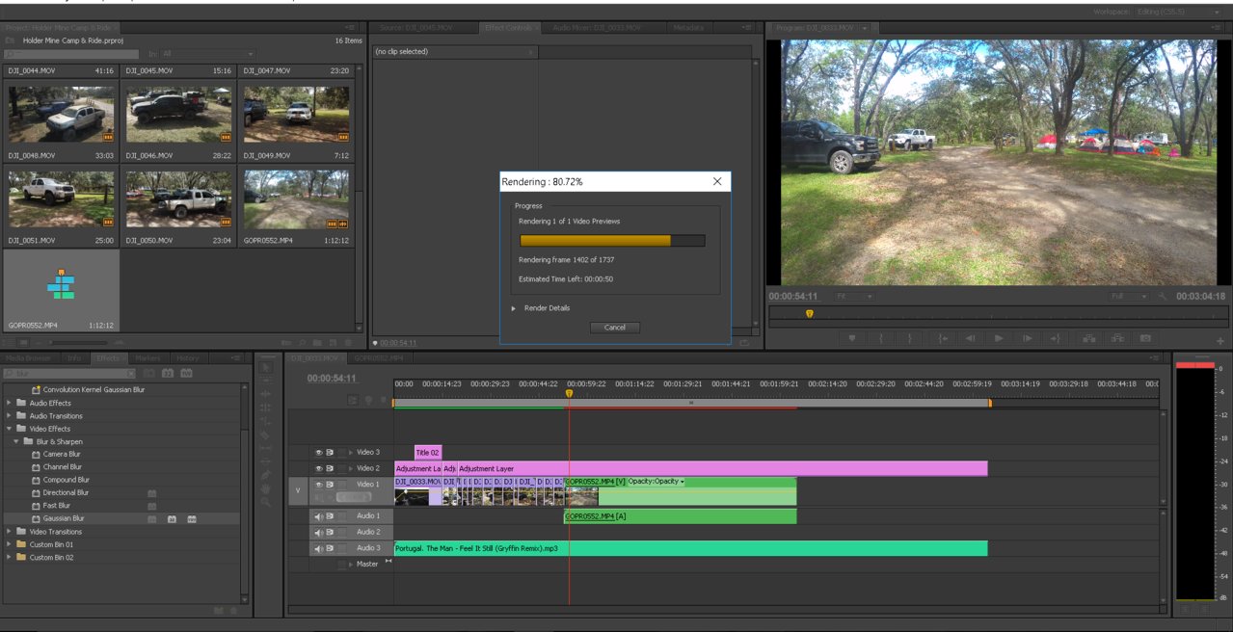The width and height of the screenshot is (1233, 632).
Task: Mute Audio 2 track speaker toggle
Action: 319,532
